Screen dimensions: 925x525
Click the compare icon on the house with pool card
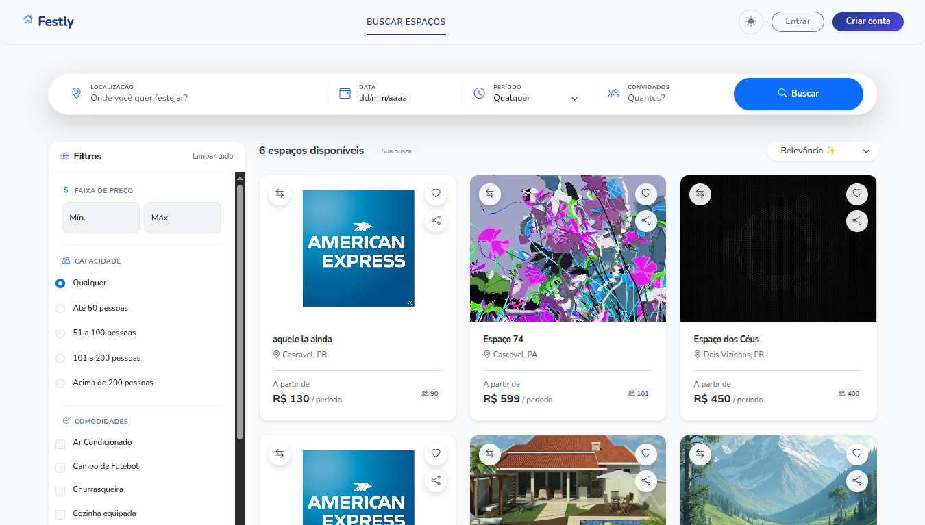pyautogui.click(x=490, y=454)
